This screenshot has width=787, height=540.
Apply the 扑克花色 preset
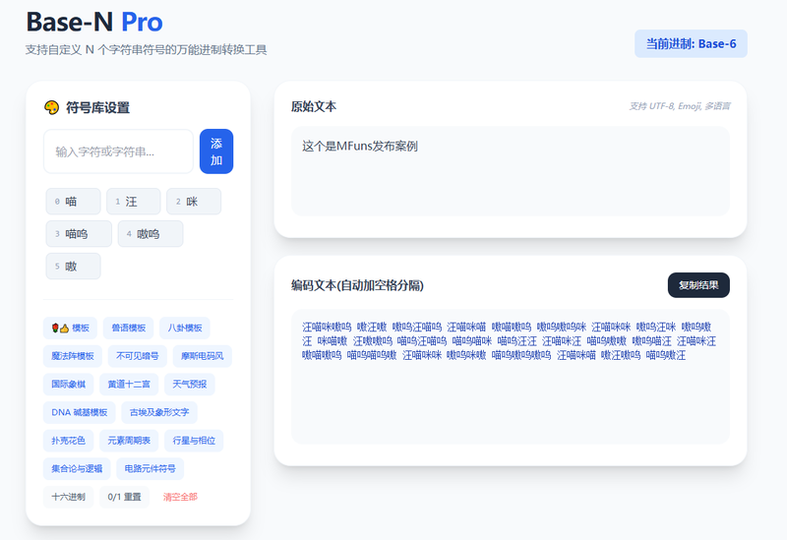click(69, 441)
